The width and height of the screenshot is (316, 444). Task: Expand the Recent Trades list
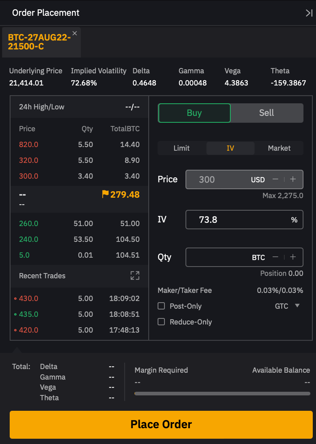135,275
